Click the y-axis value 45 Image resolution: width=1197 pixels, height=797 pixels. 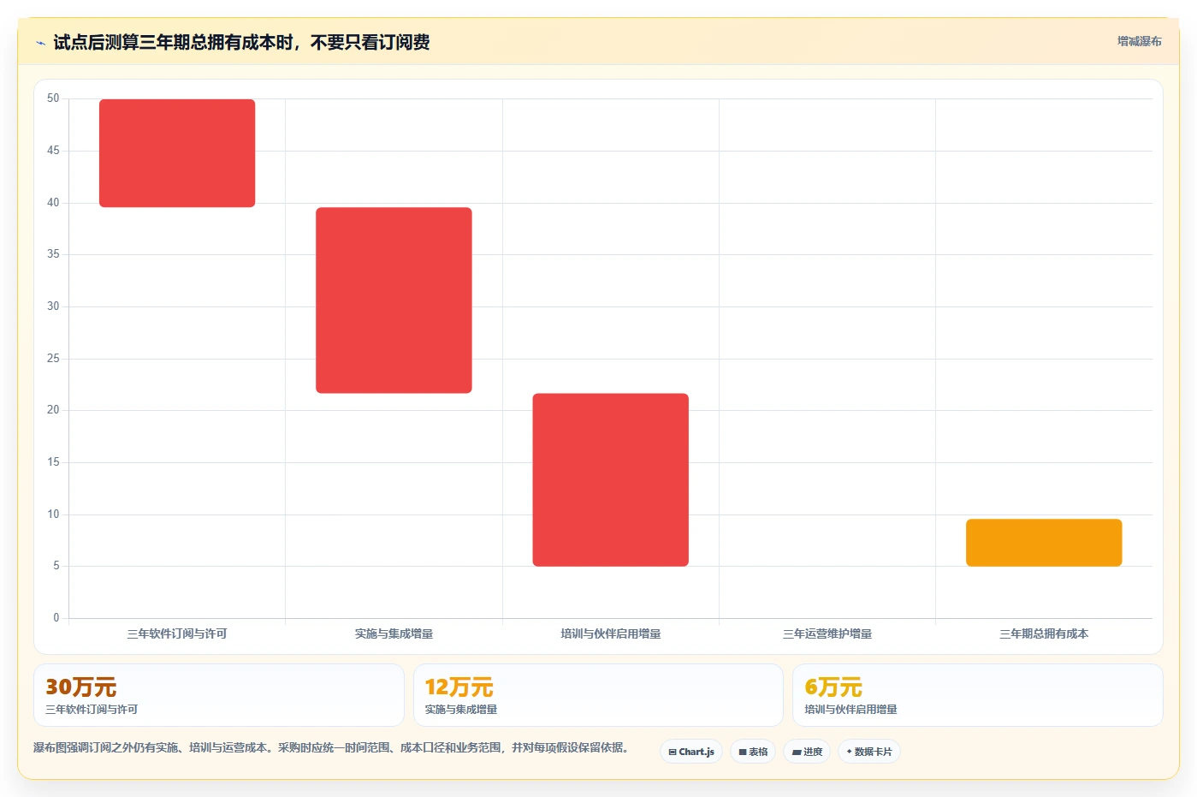click(x=53, y=151)
